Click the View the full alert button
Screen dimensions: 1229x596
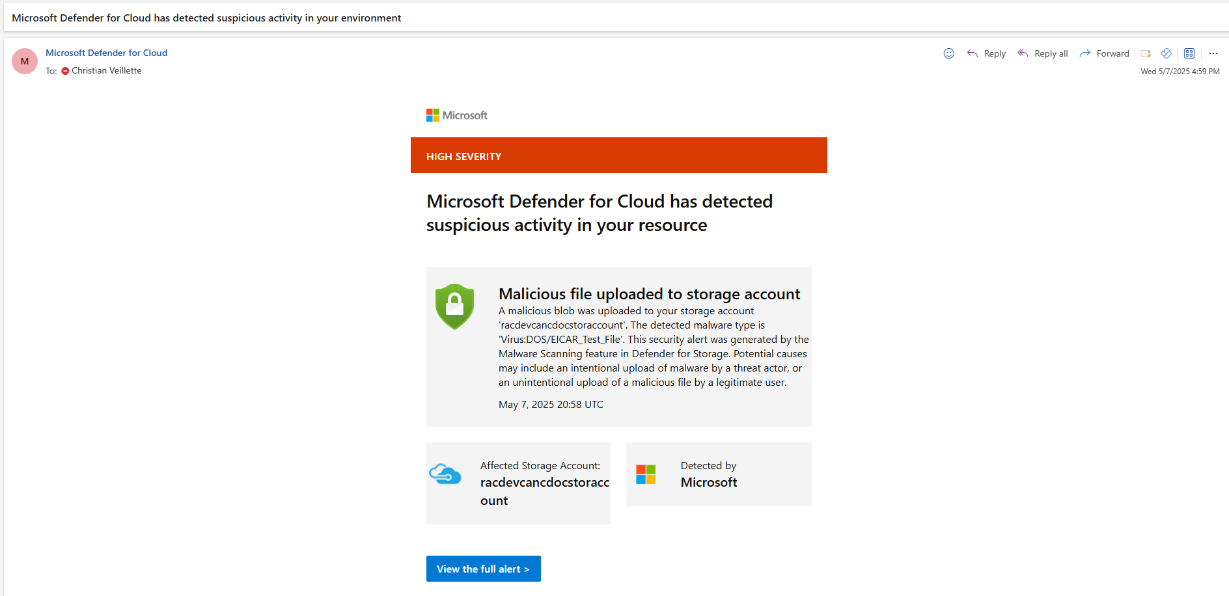(484, 569)
